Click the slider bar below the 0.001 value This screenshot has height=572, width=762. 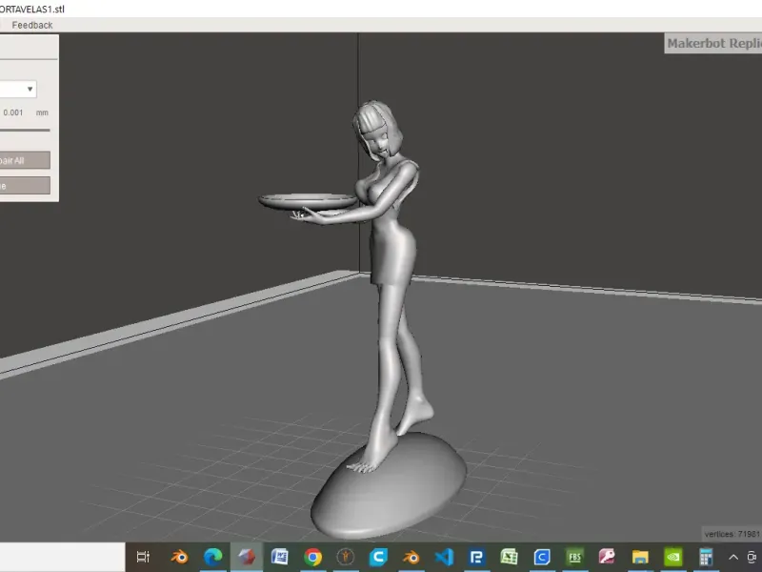tap(25, 130)
